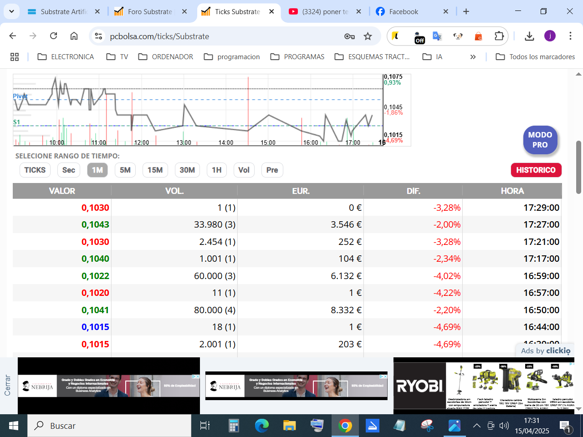Activate the MODO PRO button

coord(540,140)
